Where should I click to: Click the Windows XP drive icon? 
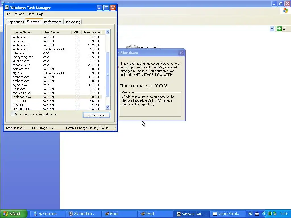coord(133,47)
